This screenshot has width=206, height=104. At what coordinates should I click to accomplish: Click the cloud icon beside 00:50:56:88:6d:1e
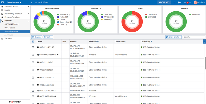point(55,96)
